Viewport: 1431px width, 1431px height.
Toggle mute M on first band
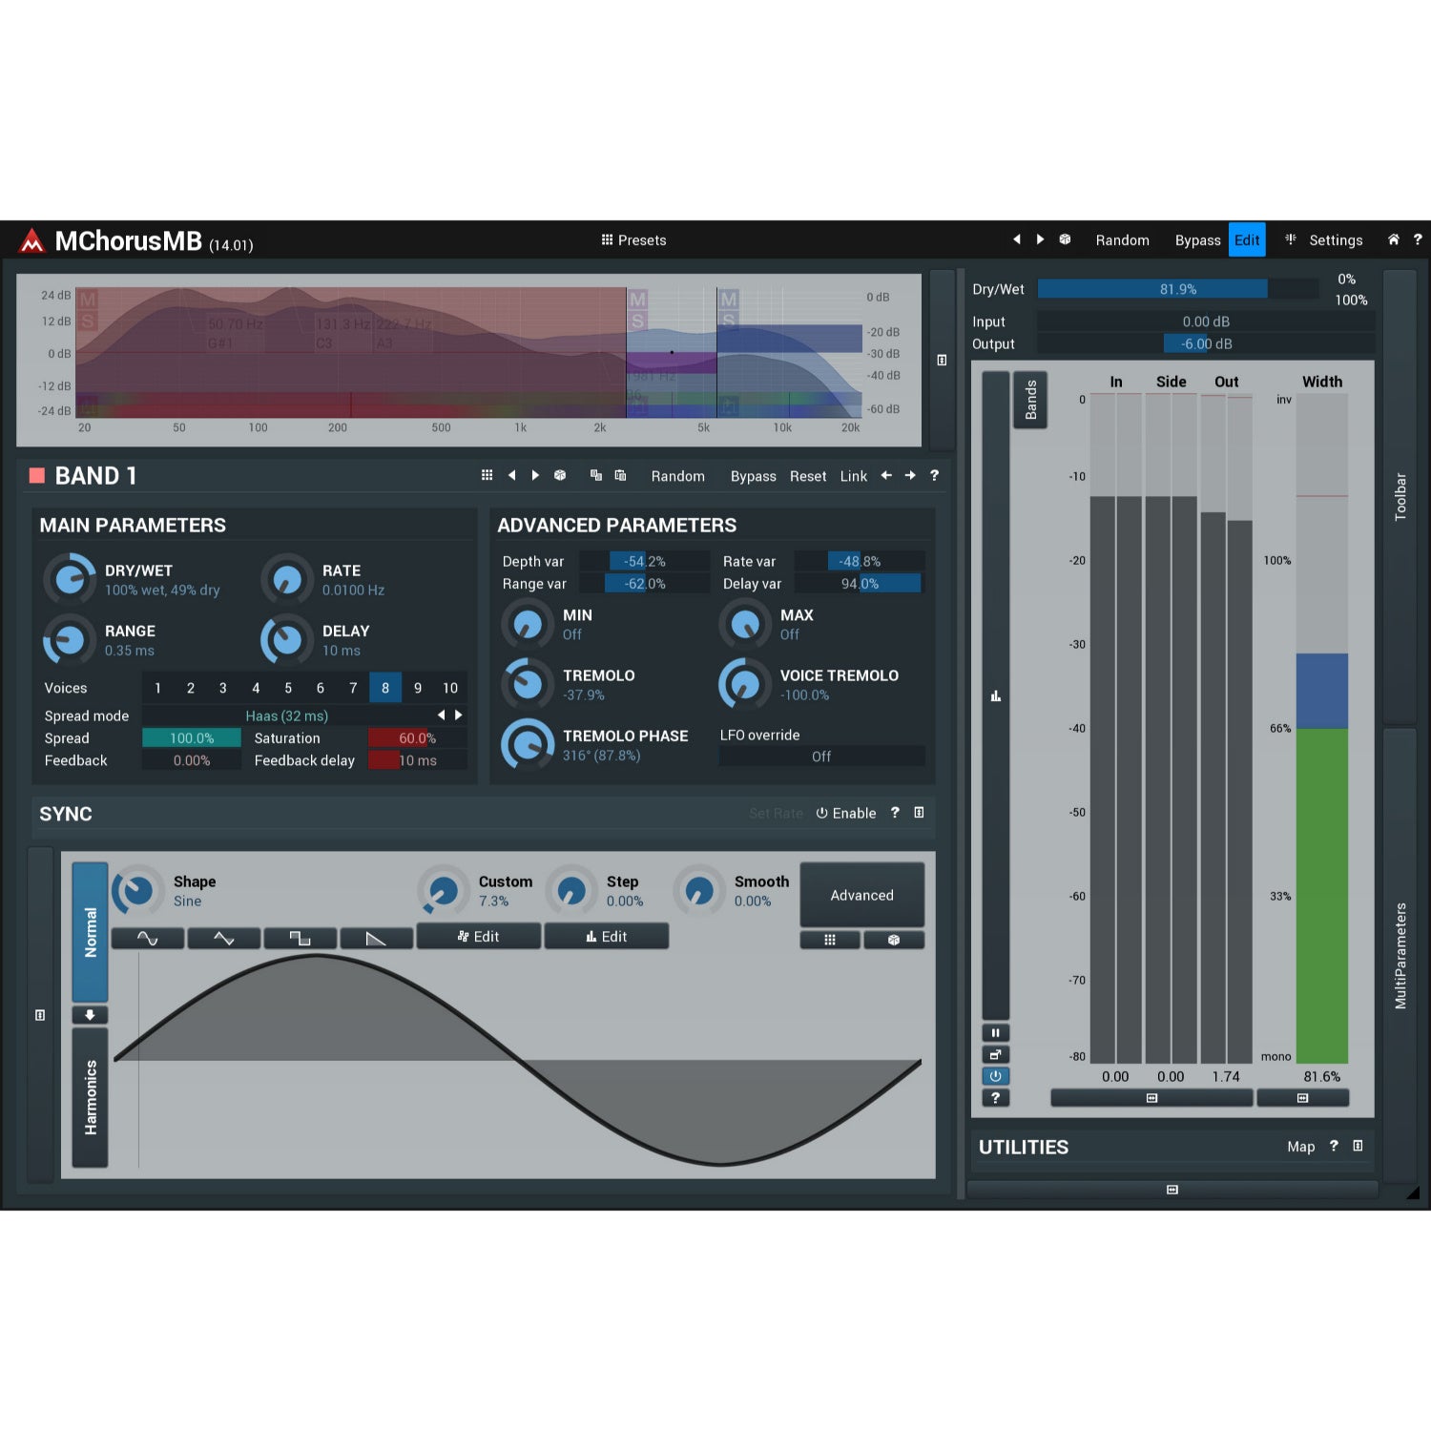88,300
